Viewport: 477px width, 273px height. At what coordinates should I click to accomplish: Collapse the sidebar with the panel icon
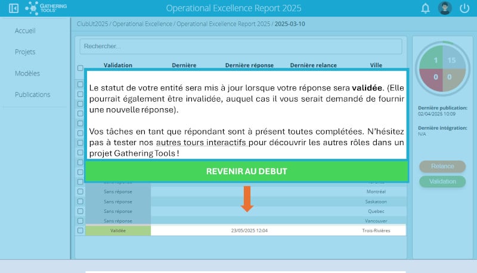point(14,8)
